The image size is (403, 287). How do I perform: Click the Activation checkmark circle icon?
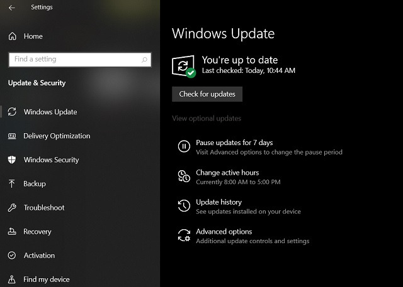[x=12, y=255]
